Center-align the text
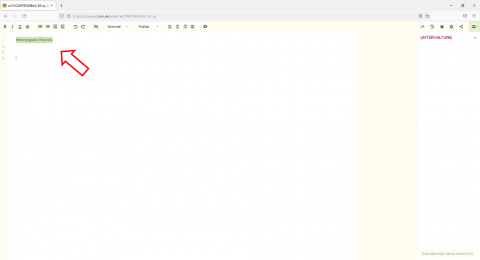This screenshot has height=260, width=480. click(177, 27)
